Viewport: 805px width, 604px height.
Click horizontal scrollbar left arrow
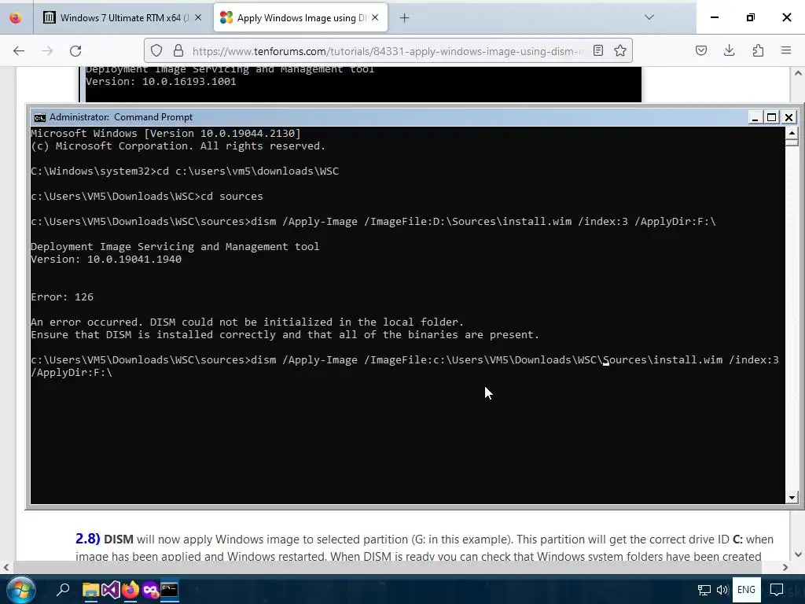6,568
